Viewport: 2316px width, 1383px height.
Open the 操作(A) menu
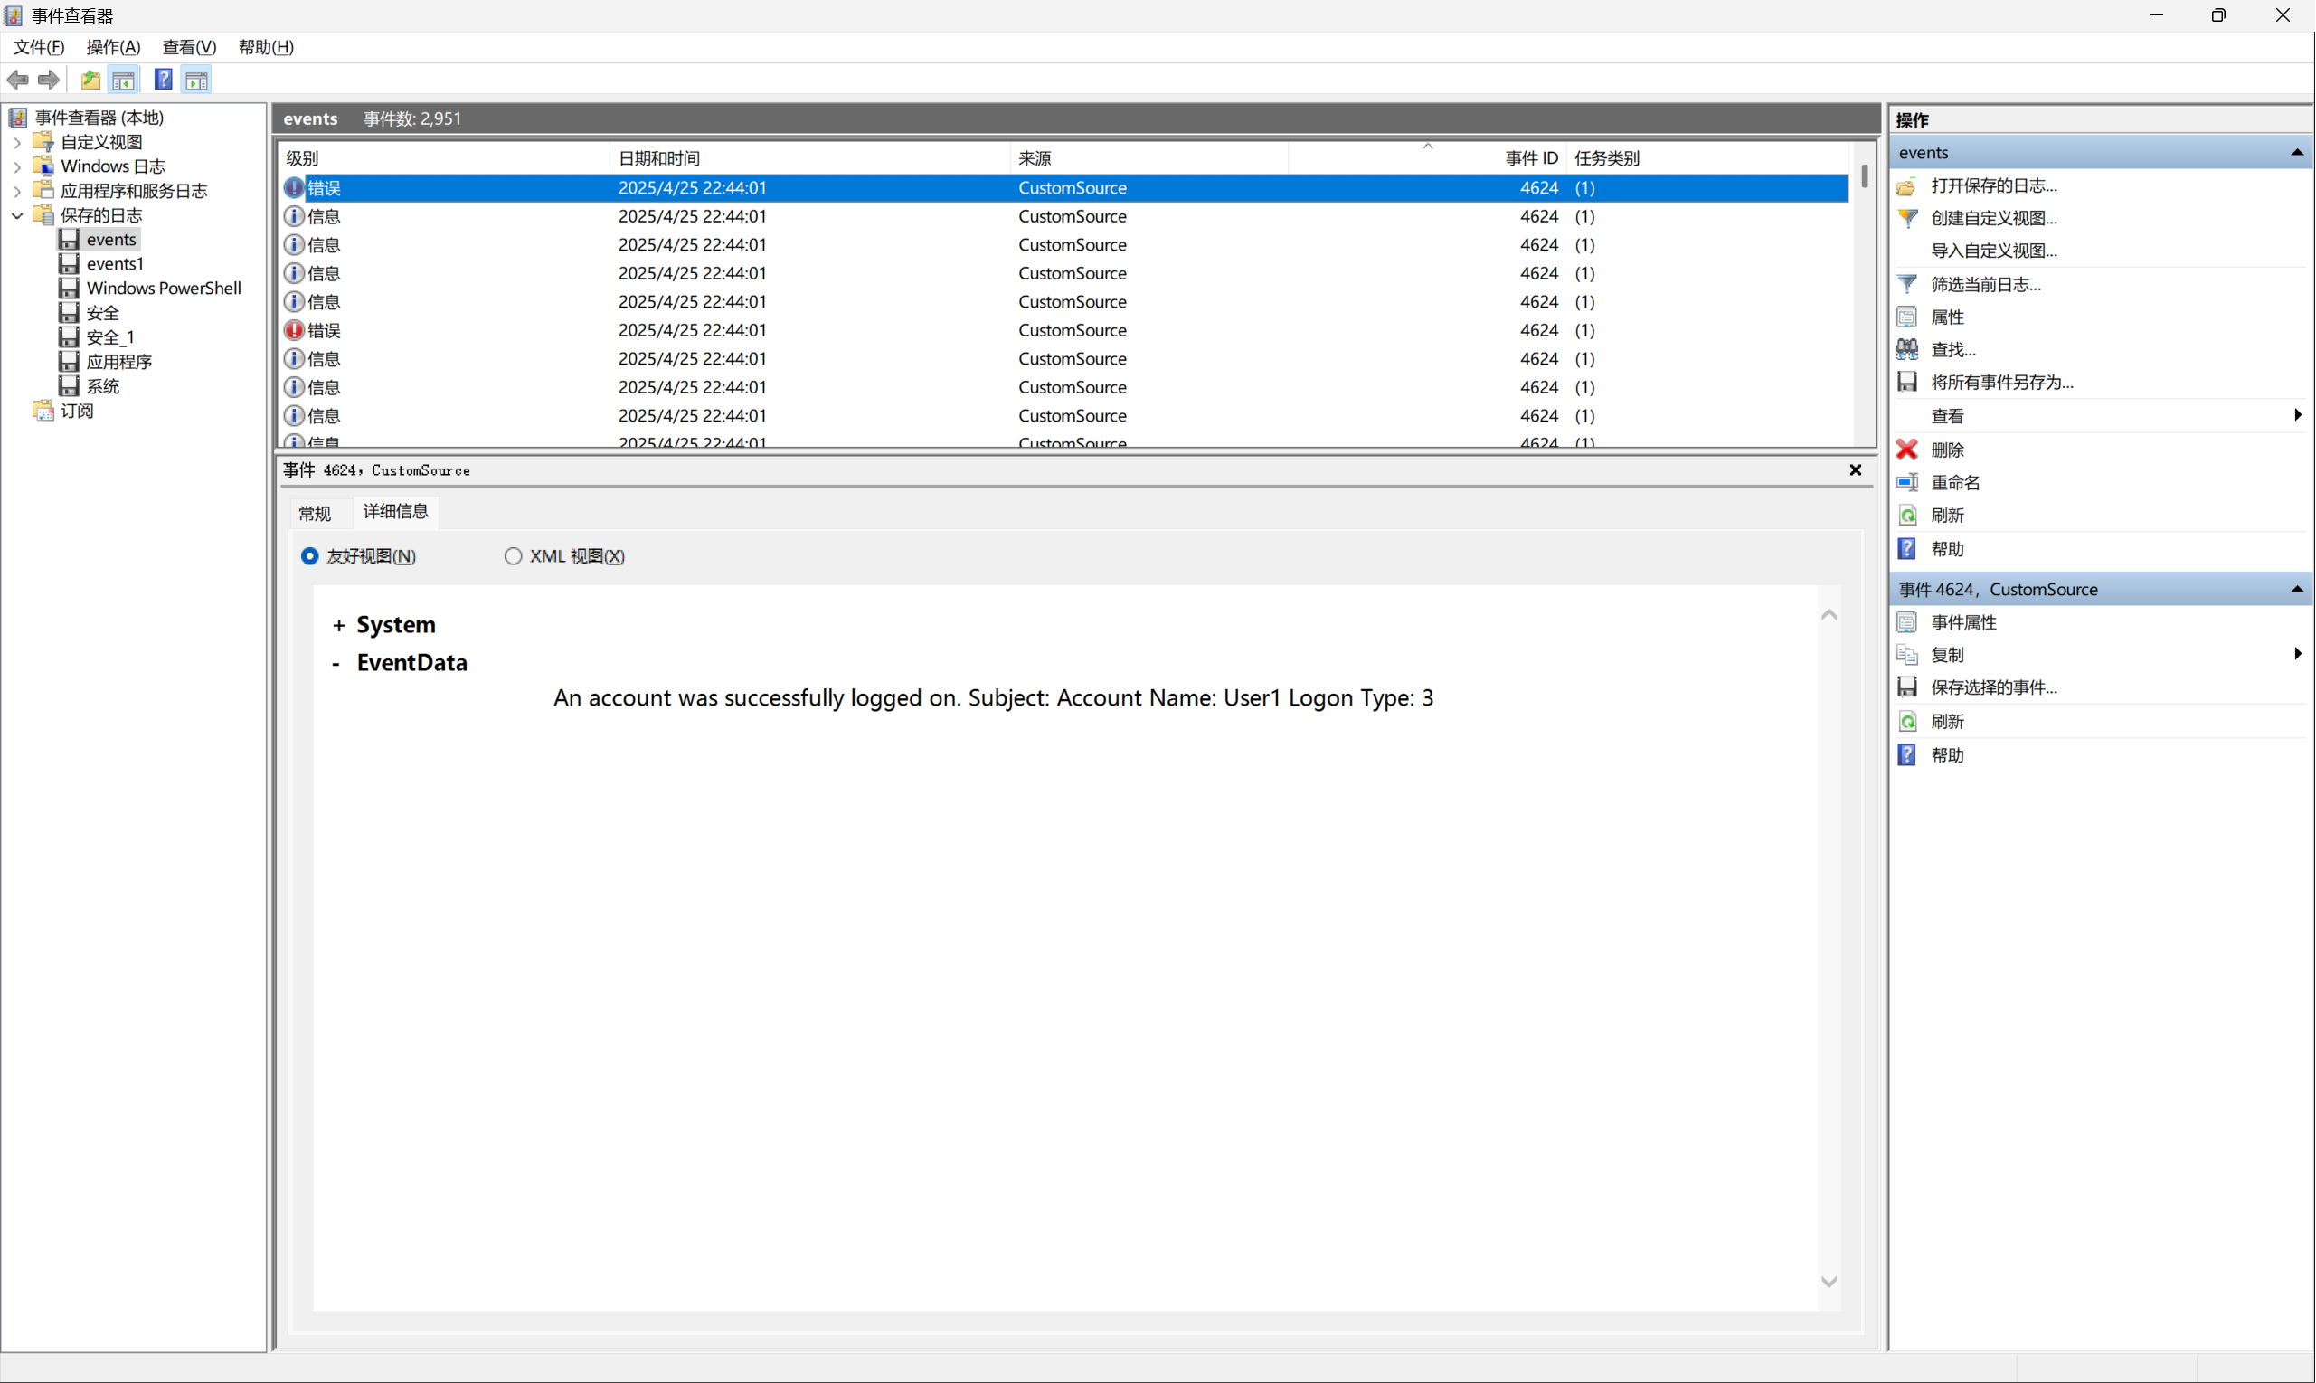[113, 47]
